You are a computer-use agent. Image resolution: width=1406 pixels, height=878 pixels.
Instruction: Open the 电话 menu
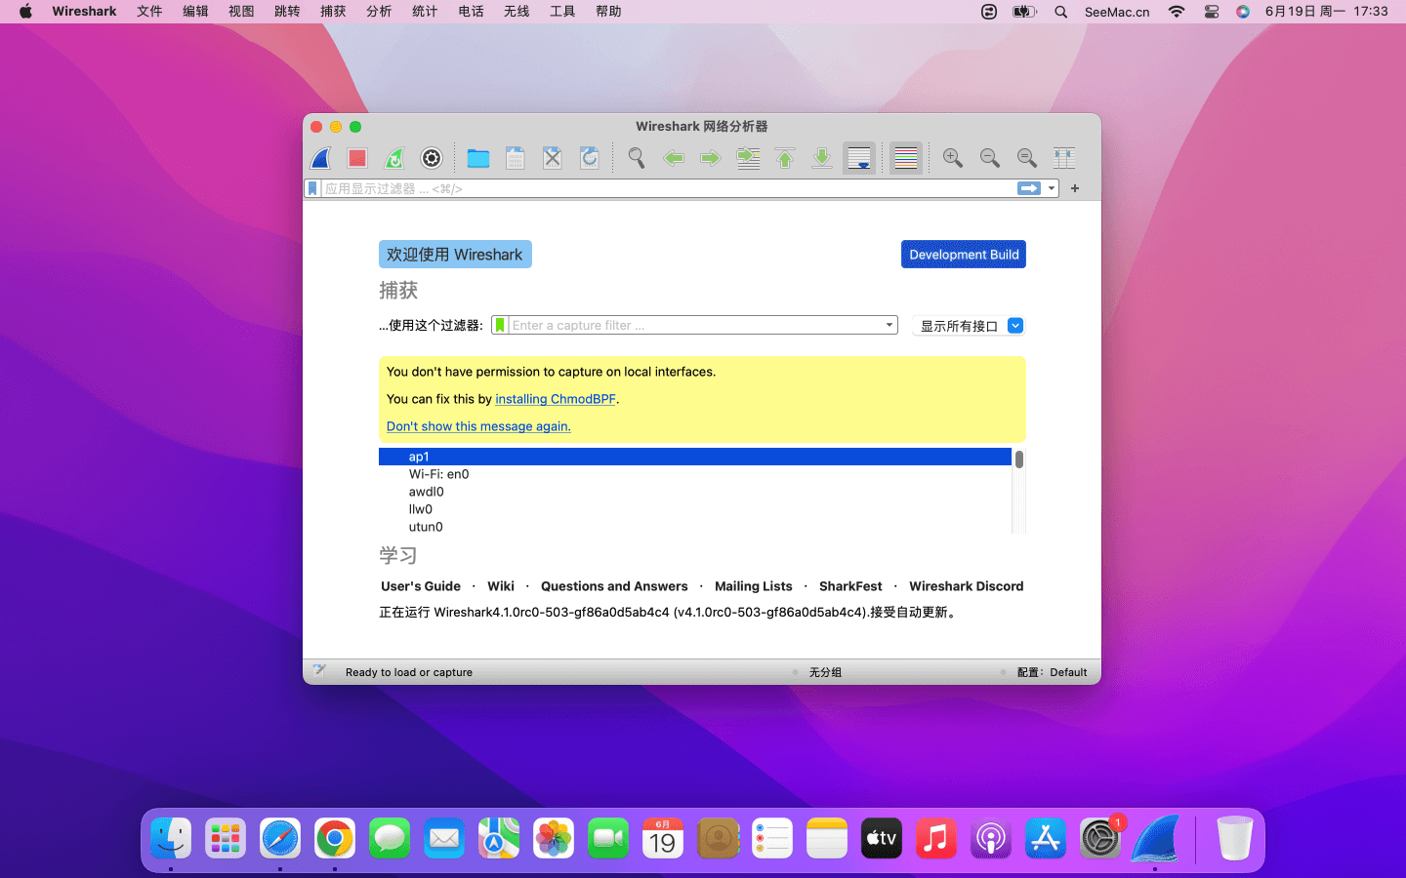coord(471,12)
